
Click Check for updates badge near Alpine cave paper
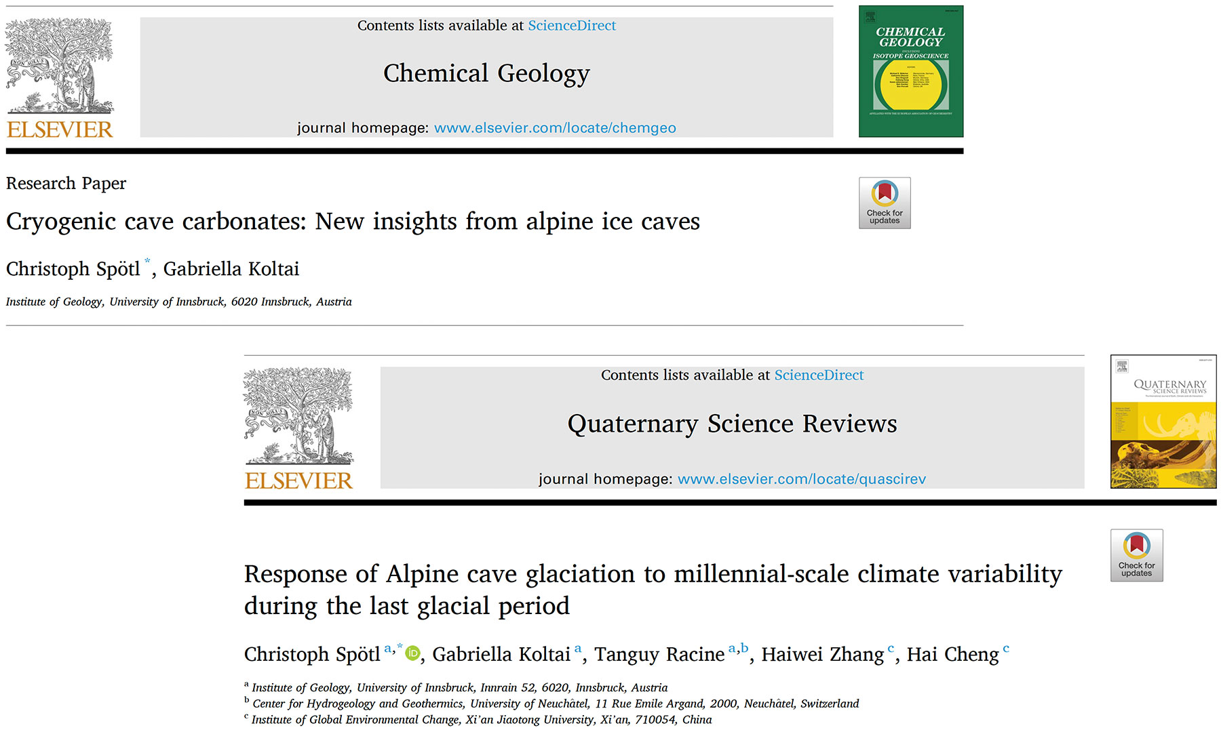(1137, 555)
